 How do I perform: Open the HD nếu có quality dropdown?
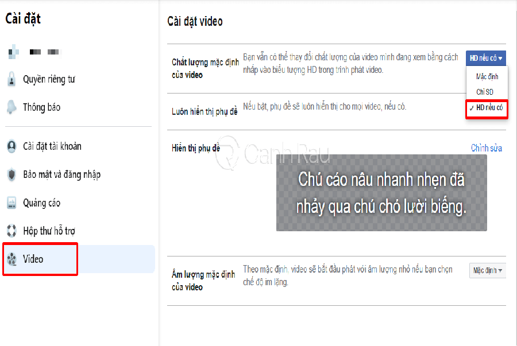tap(486, 58)
